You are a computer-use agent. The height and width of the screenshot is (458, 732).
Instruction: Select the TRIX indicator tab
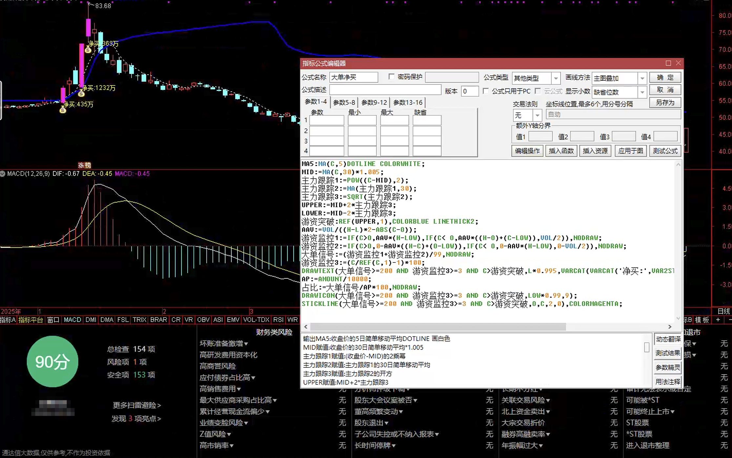pyautogui.click(x=139, y=320)
